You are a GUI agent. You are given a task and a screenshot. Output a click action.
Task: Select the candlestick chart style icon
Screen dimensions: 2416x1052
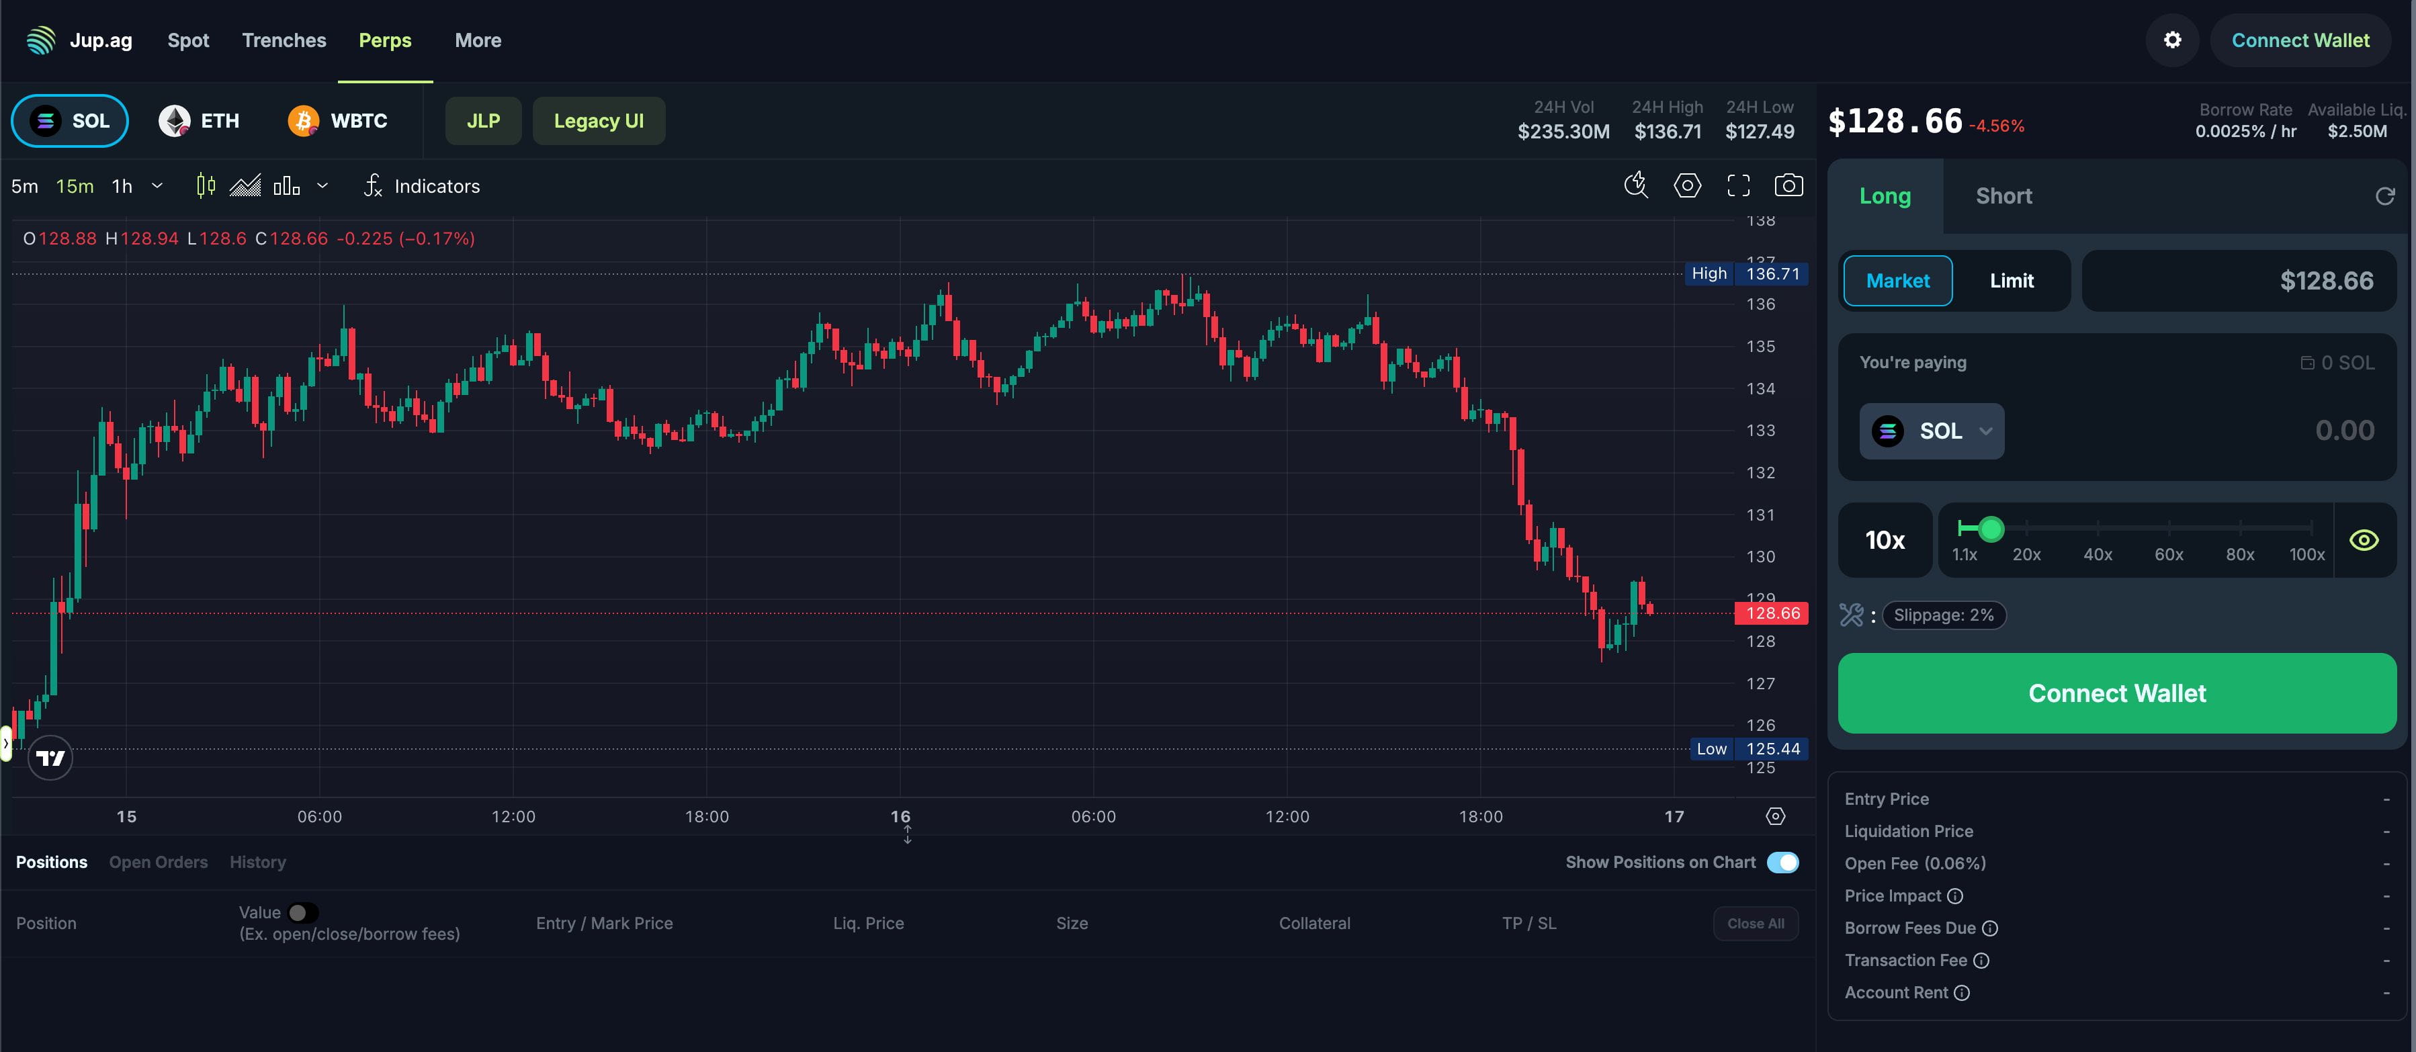[204, 185]
